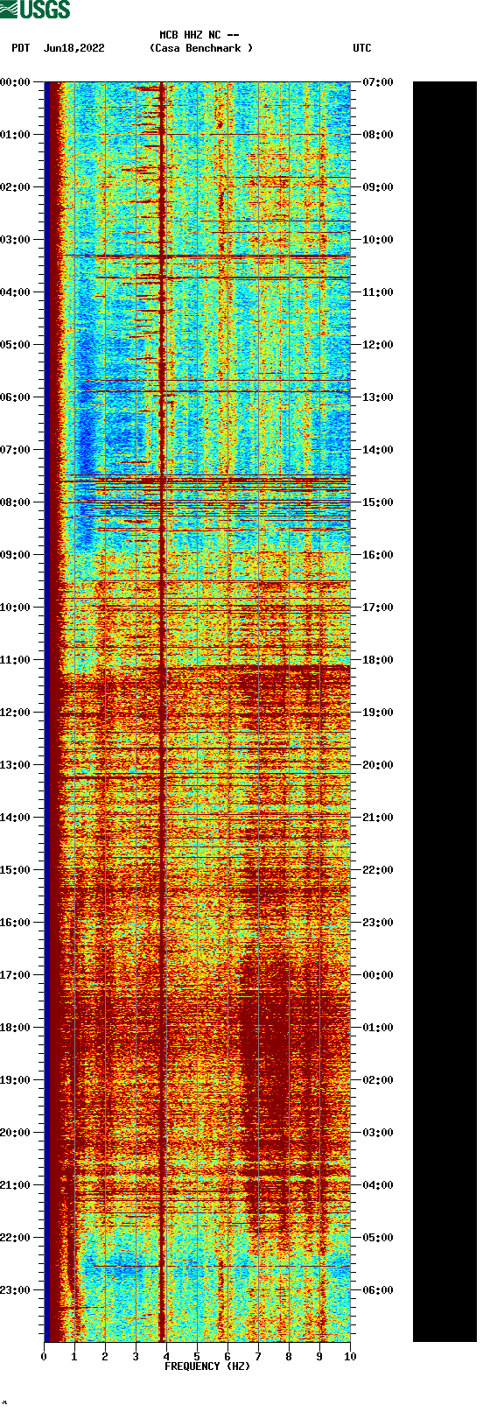Click the 11:00 PDT time label
The width and height of the screenshot is (483, 1412).
(x=16, y=660)
